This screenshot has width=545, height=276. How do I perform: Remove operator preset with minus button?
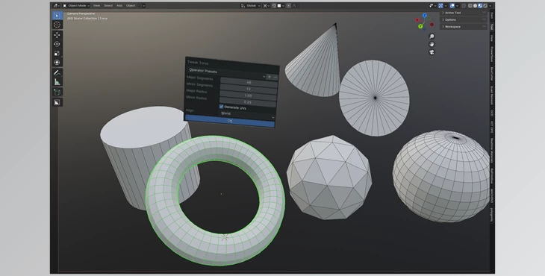[x=275, y=77]
